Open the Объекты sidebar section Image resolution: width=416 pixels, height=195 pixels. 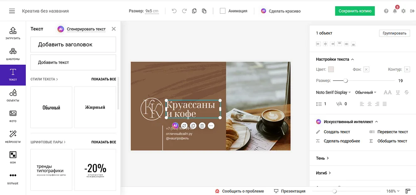[x=13, y=96]
